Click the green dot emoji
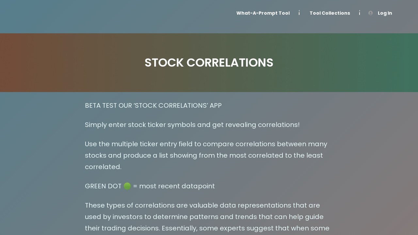Viewport: 418px width, 235px height. (x=127, y=186)
